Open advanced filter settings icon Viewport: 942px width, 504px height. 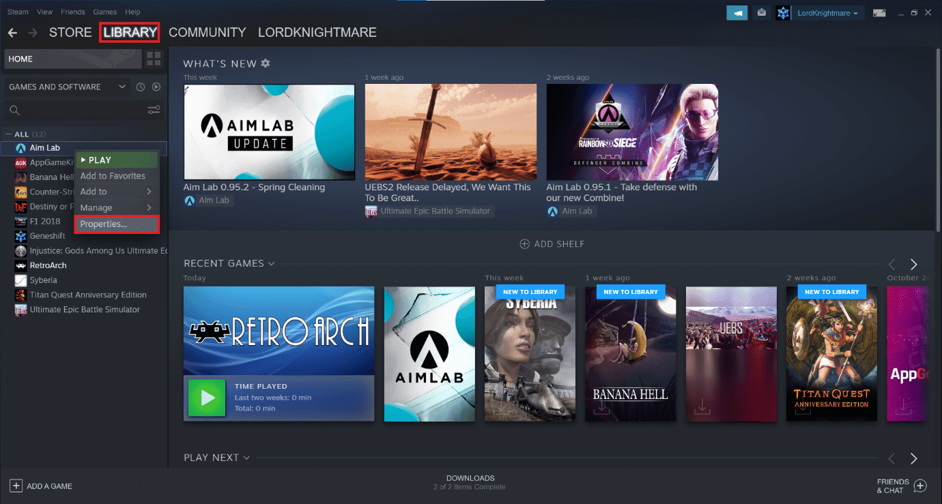coord(154,110)
